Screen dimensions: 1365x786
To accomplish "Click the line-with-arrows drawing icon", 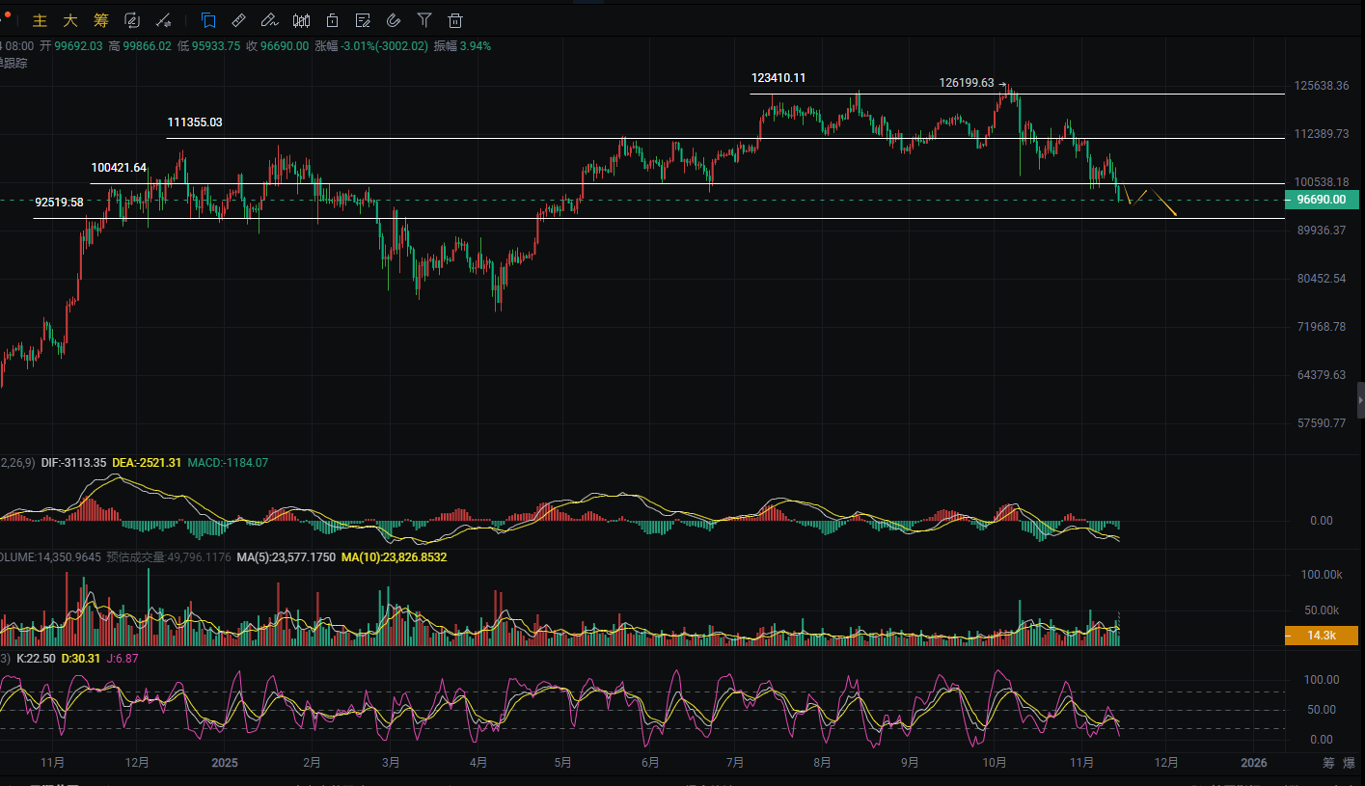I will pos(164,20).
